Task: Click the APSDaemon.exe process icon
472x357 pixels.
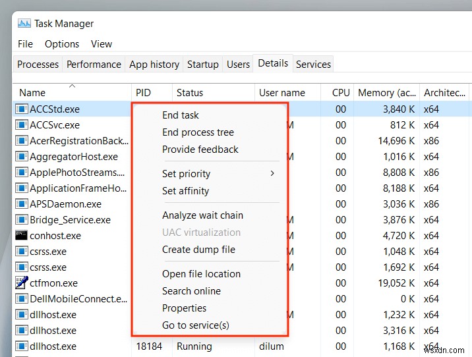Action: [x=21, y=204]
